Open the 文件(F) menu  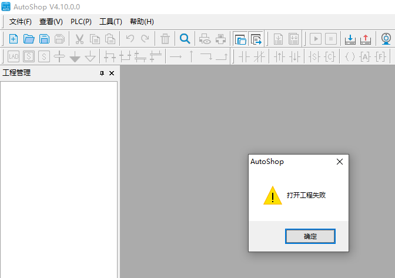pos(21,22)
